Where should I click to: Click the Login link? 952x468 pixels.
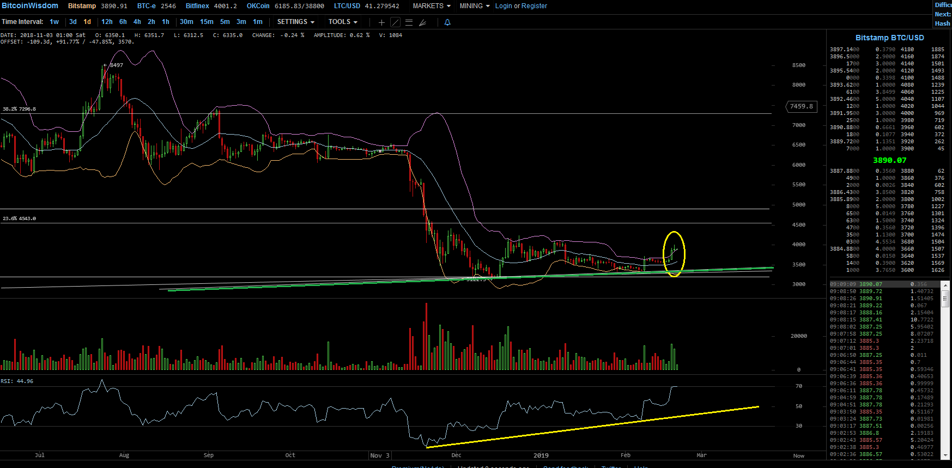(504, 6)
